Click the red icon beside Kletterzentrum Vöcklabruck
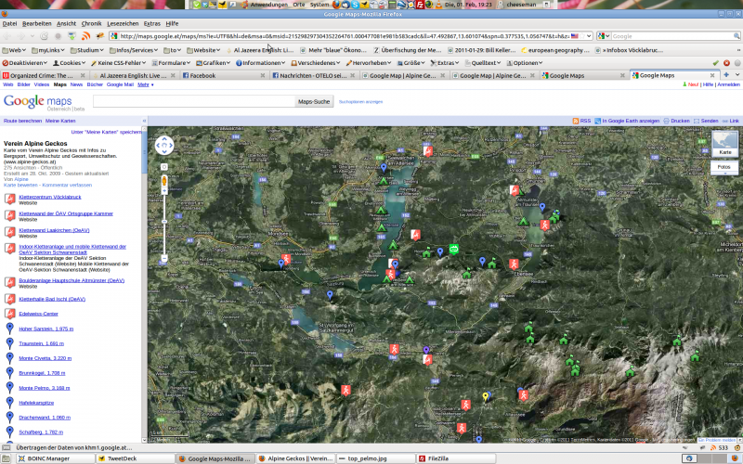The height and width of the screenshot is (464, 743). [x=10, y=199]
